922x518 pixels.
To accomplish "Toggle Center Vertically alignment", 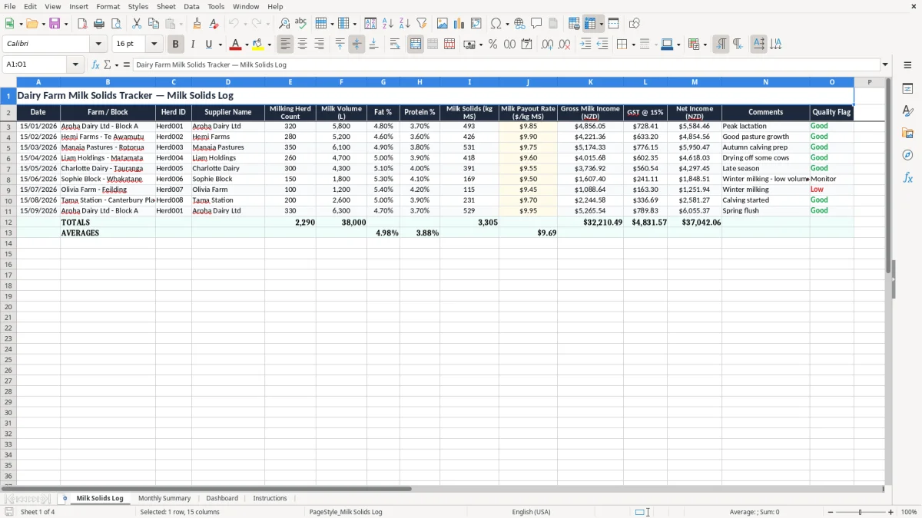I will point(357,45).
